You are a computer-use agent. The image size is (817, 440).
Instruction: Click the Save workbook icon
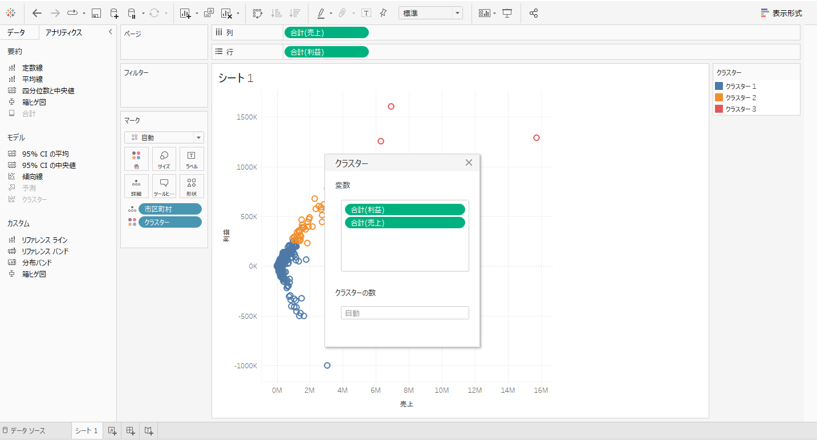[96, 13]
